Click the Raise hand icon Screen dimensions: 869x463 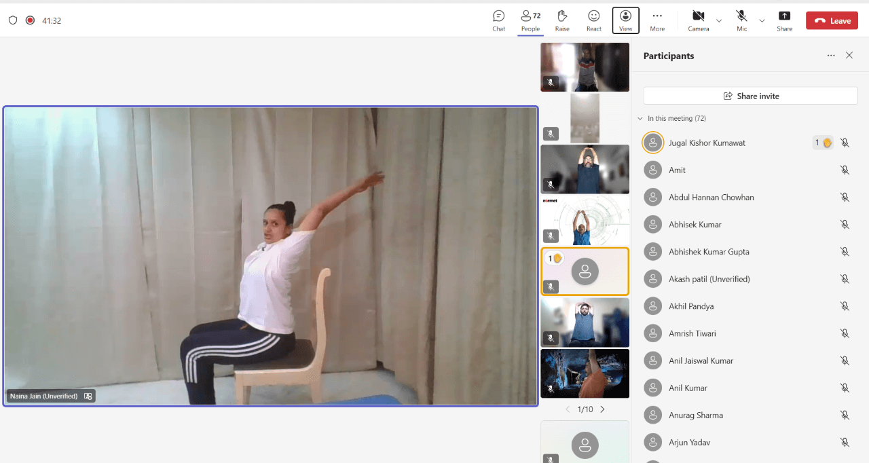click(x=562, y=20)
